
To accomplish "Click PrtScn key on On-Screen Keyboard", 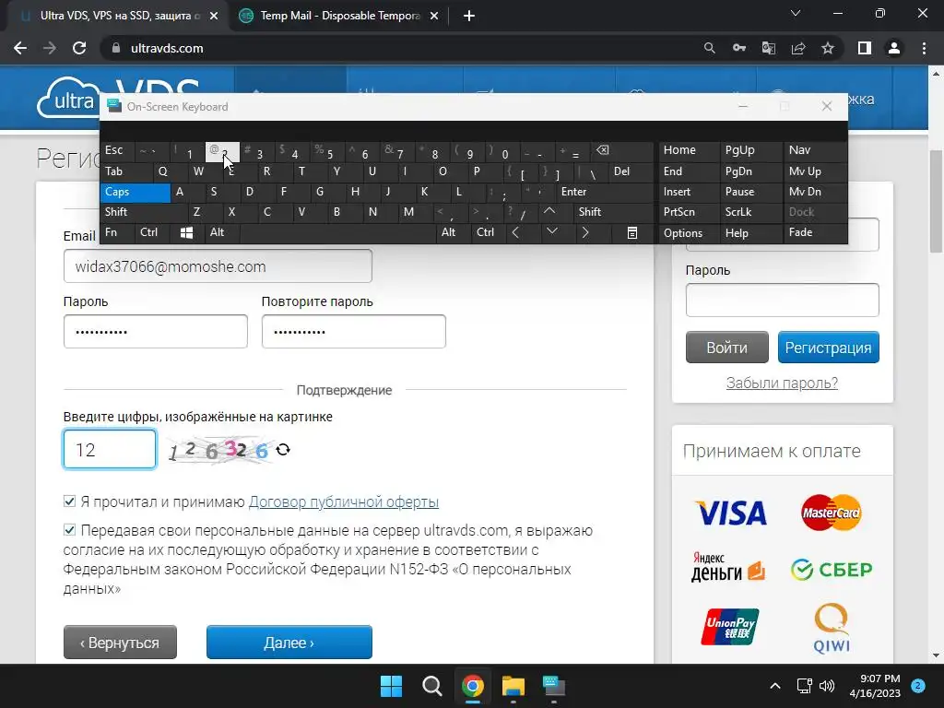I will [x=689, y=212].
